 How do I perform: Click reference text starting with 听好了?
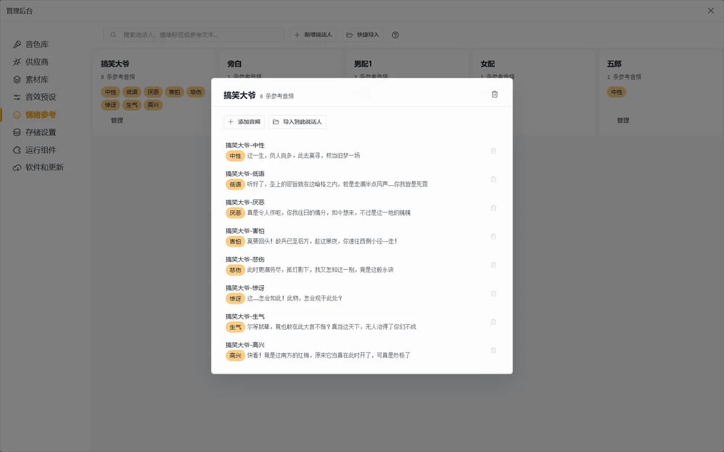pyautogui.click(x=337, y=184)
